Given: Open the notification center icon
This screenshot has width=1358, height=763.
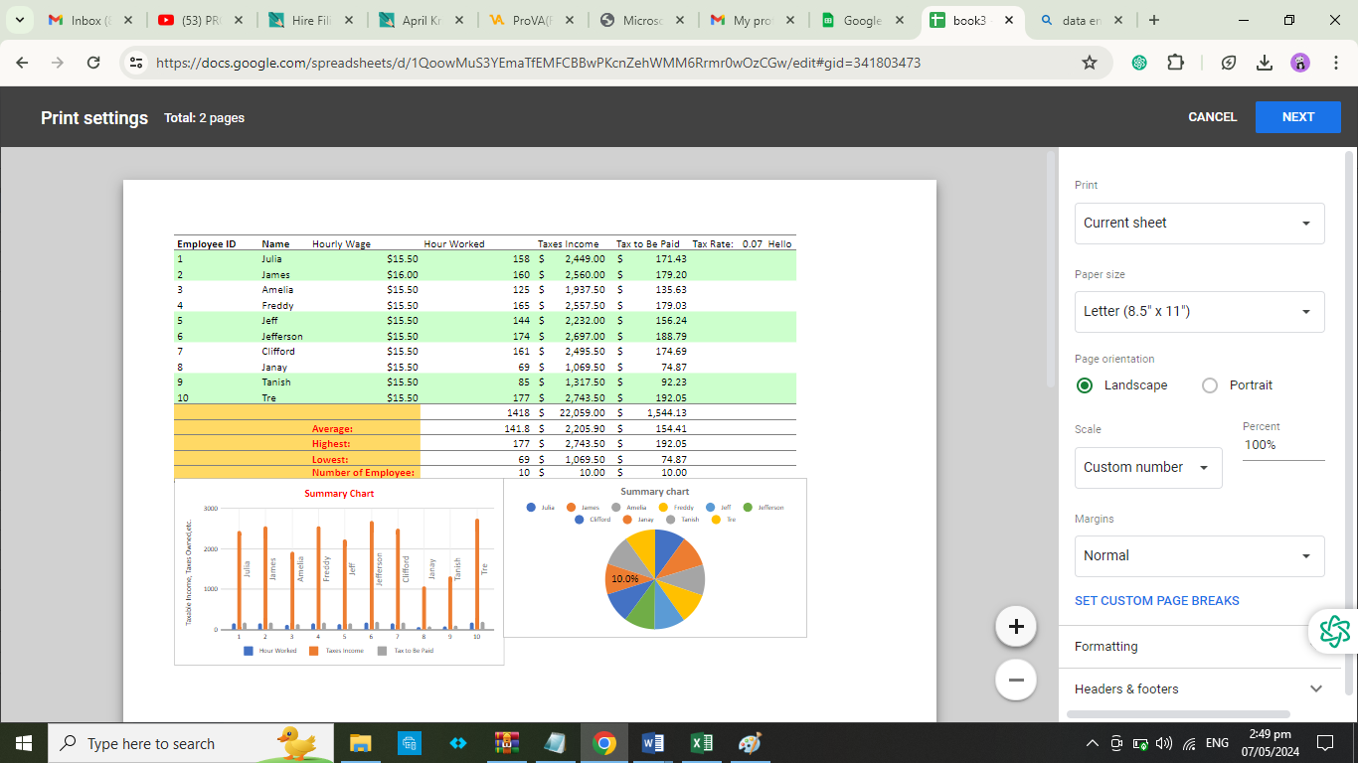Looking at the screenshot, I should click(1324, 743).
